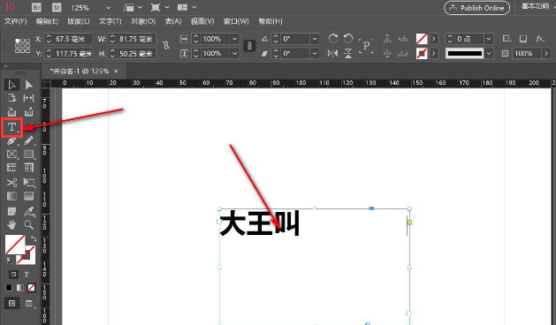
Task: Open the 编辑(E) menu
Action: pyautogui.click(x=47, y=21)
